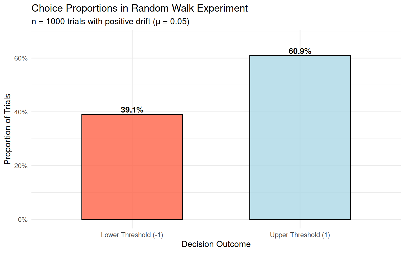Click the 20% y-axis tick label
The image size is (405, 253).
(x=21, y=166)
